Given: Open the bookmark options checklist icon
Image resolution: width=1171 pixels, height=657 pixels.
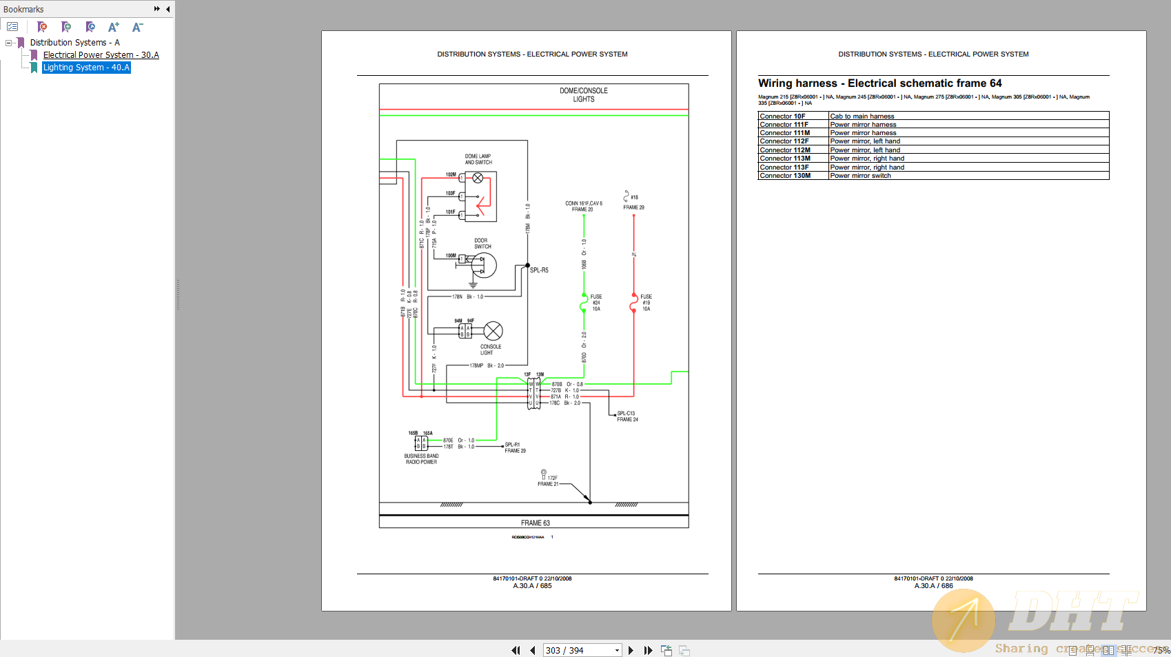Looking at the screenshot, I should click(12, 26).
